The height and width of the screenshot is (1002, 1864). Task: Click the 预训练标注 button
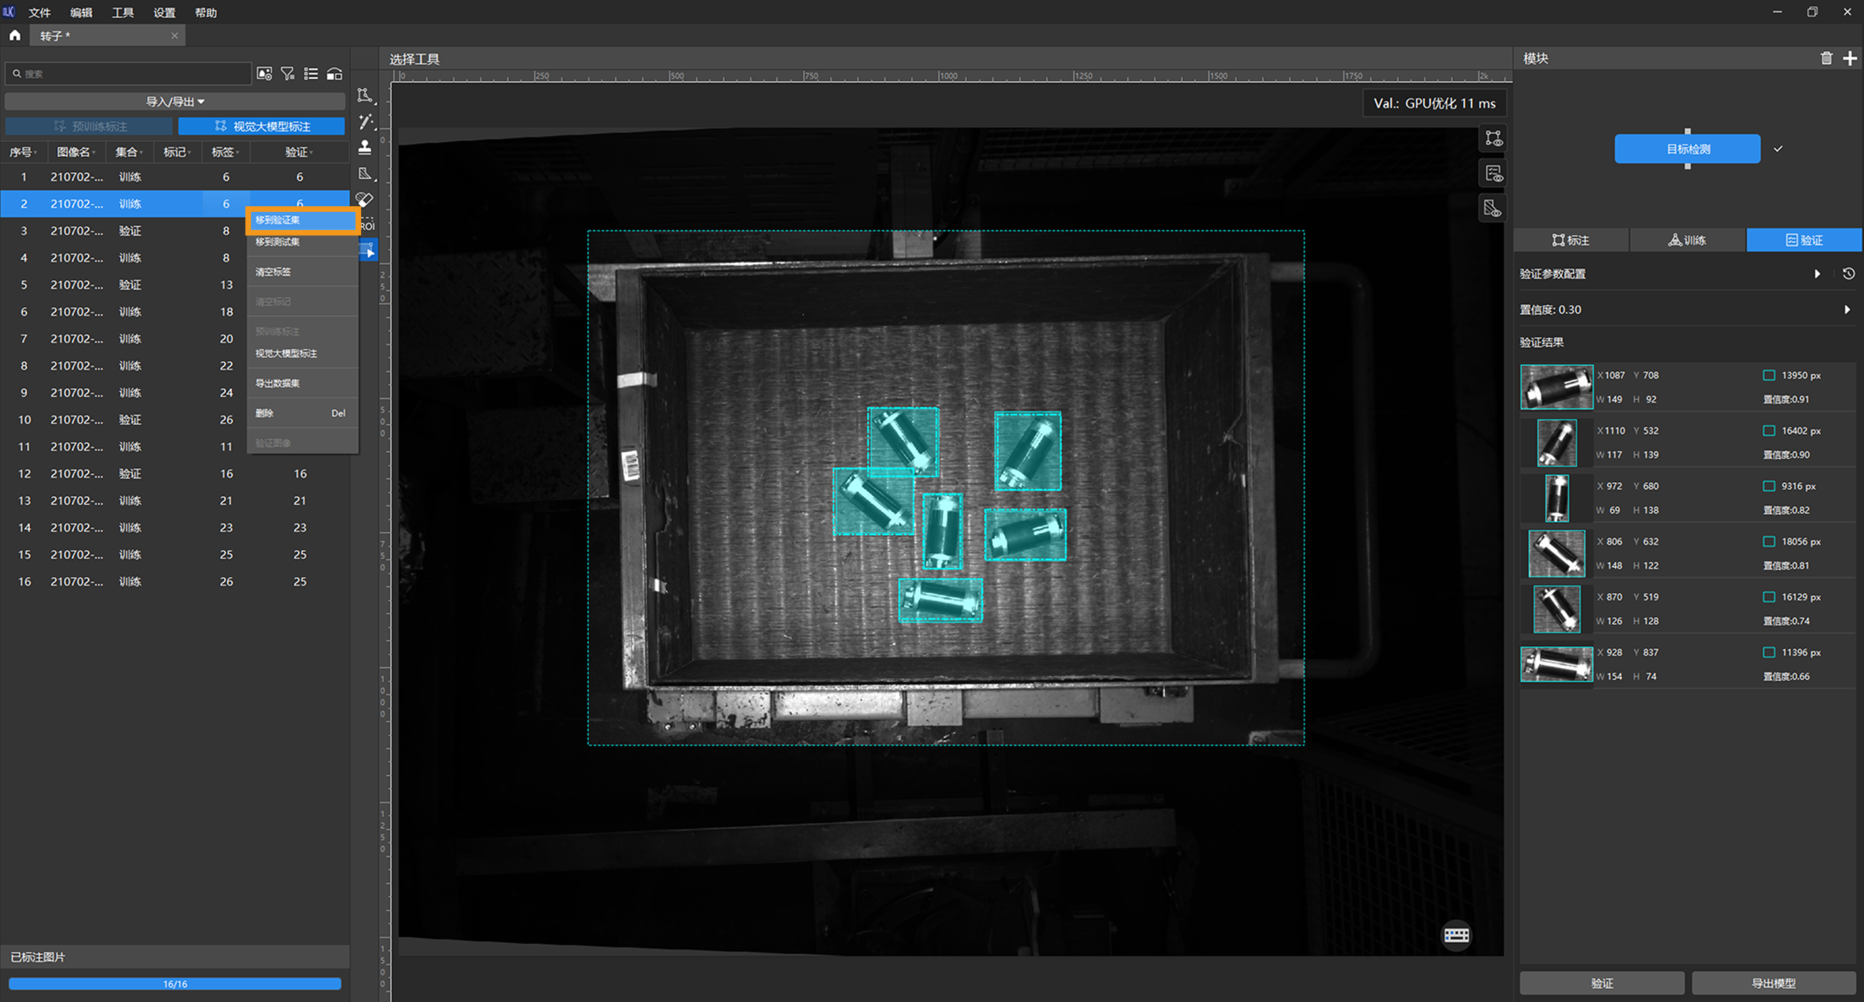(x=89, y=126)
